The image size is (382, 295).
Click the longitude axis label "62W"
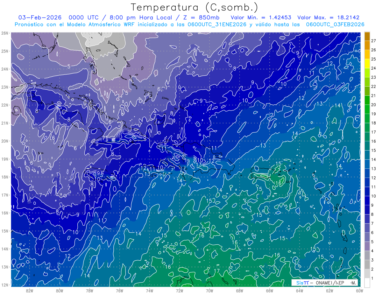(329, 291)
